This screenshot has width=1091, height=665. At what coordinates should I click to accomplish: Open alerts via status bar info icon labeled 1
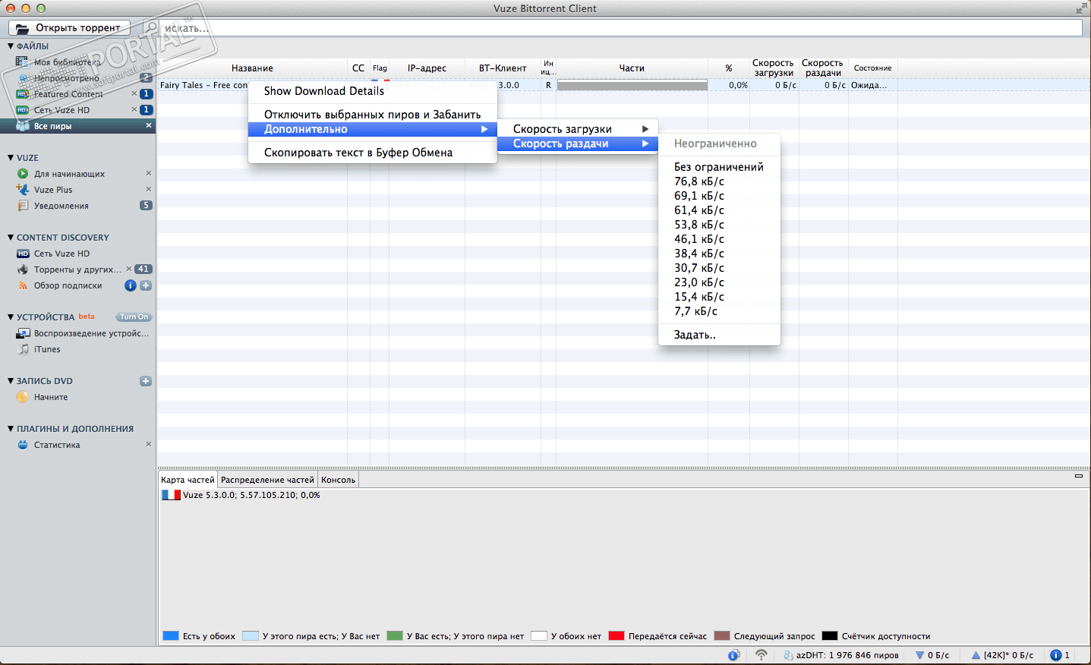1055,655
